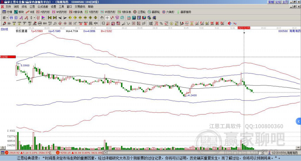
Task: Select the gold circle 金 tool icon
Action: coord(171,24)
